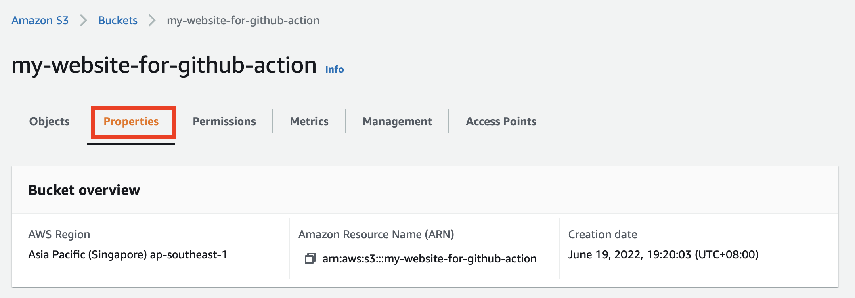The image size is (855, 298).
Task: Switch to the Metrics tab
Action: [x=309, y=121]
